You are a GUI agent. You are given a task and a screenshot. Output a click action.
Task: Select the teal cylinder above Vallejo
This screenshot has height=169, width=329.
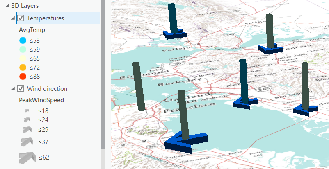(x=173, y=18)
